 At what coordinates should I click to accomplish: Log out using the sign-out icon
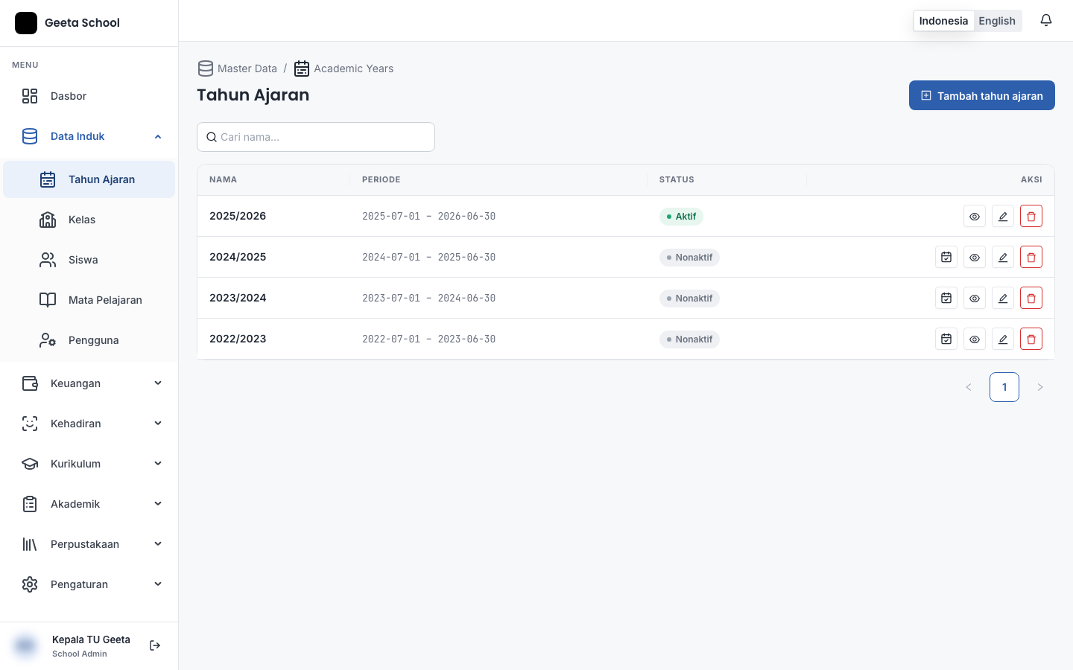coord(155,645)
